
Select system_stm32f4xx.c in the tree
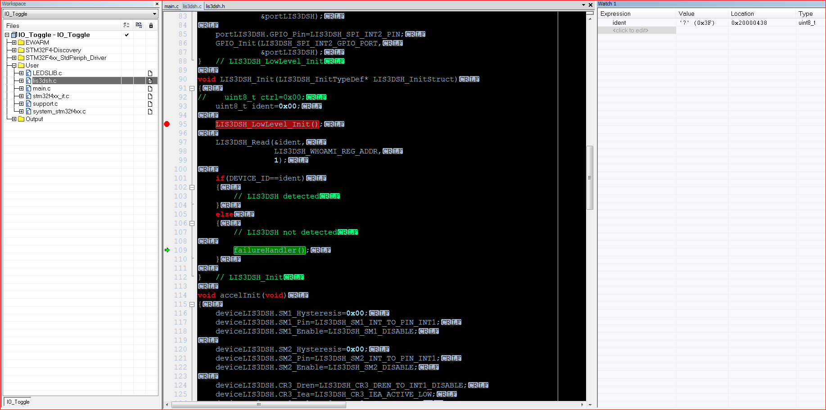pyautogui.click(x=59, y=111)
